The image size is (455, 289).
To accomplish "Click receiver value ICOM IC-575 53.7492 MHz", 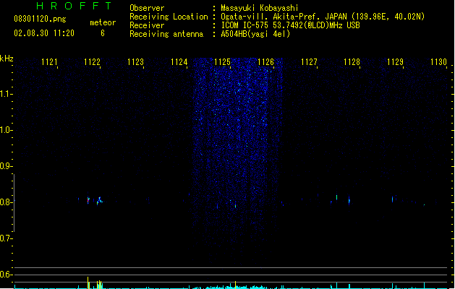I will (x=290, y=25).
